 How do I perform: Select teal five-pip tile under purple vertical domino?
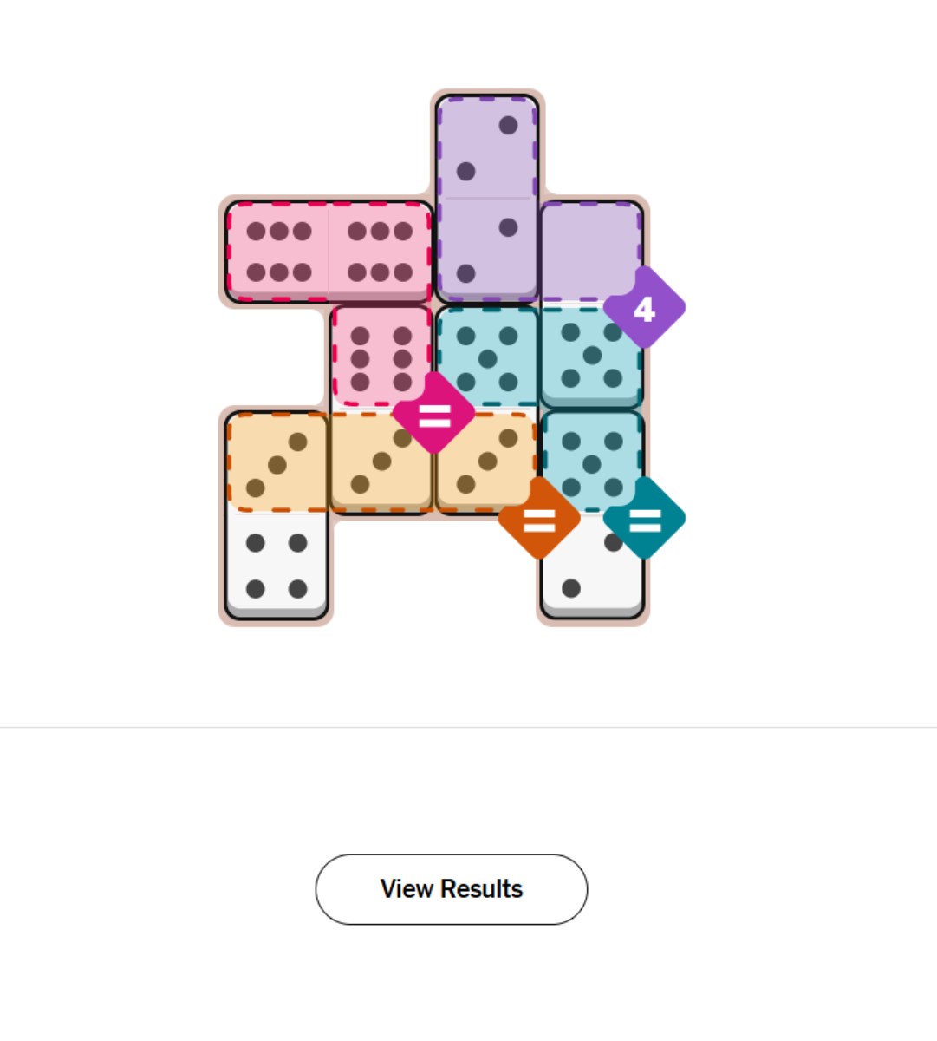487,357
